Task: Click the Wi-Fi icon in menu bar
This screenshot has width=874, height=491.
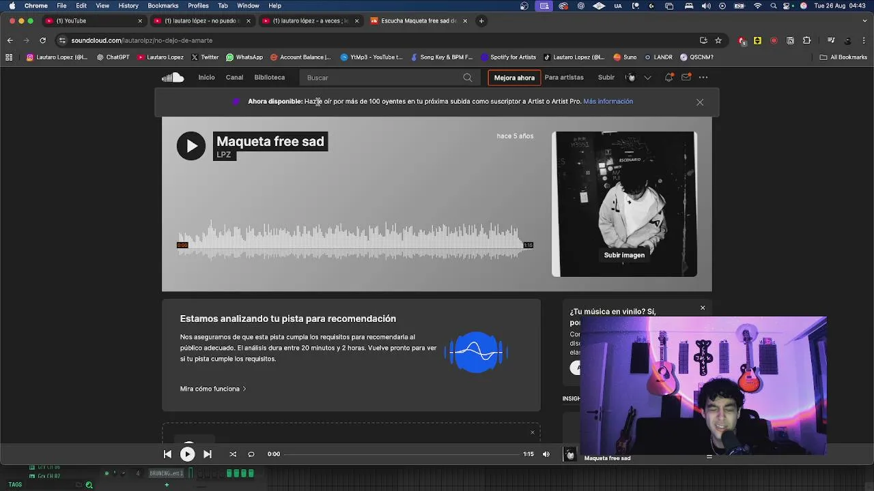Action: (x=757, y=5)
